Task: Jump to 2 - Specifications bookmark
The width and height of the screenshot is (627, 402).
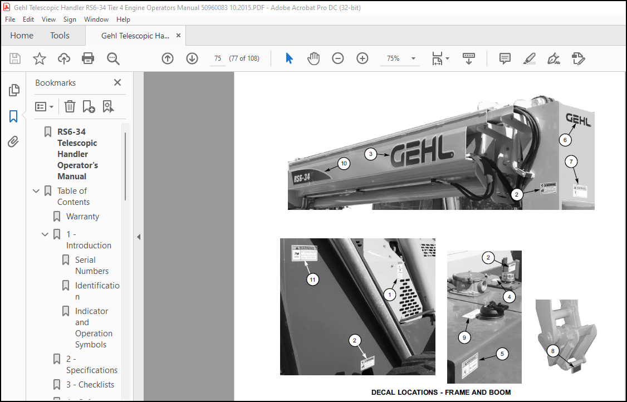Action: [x=92, y=364]
